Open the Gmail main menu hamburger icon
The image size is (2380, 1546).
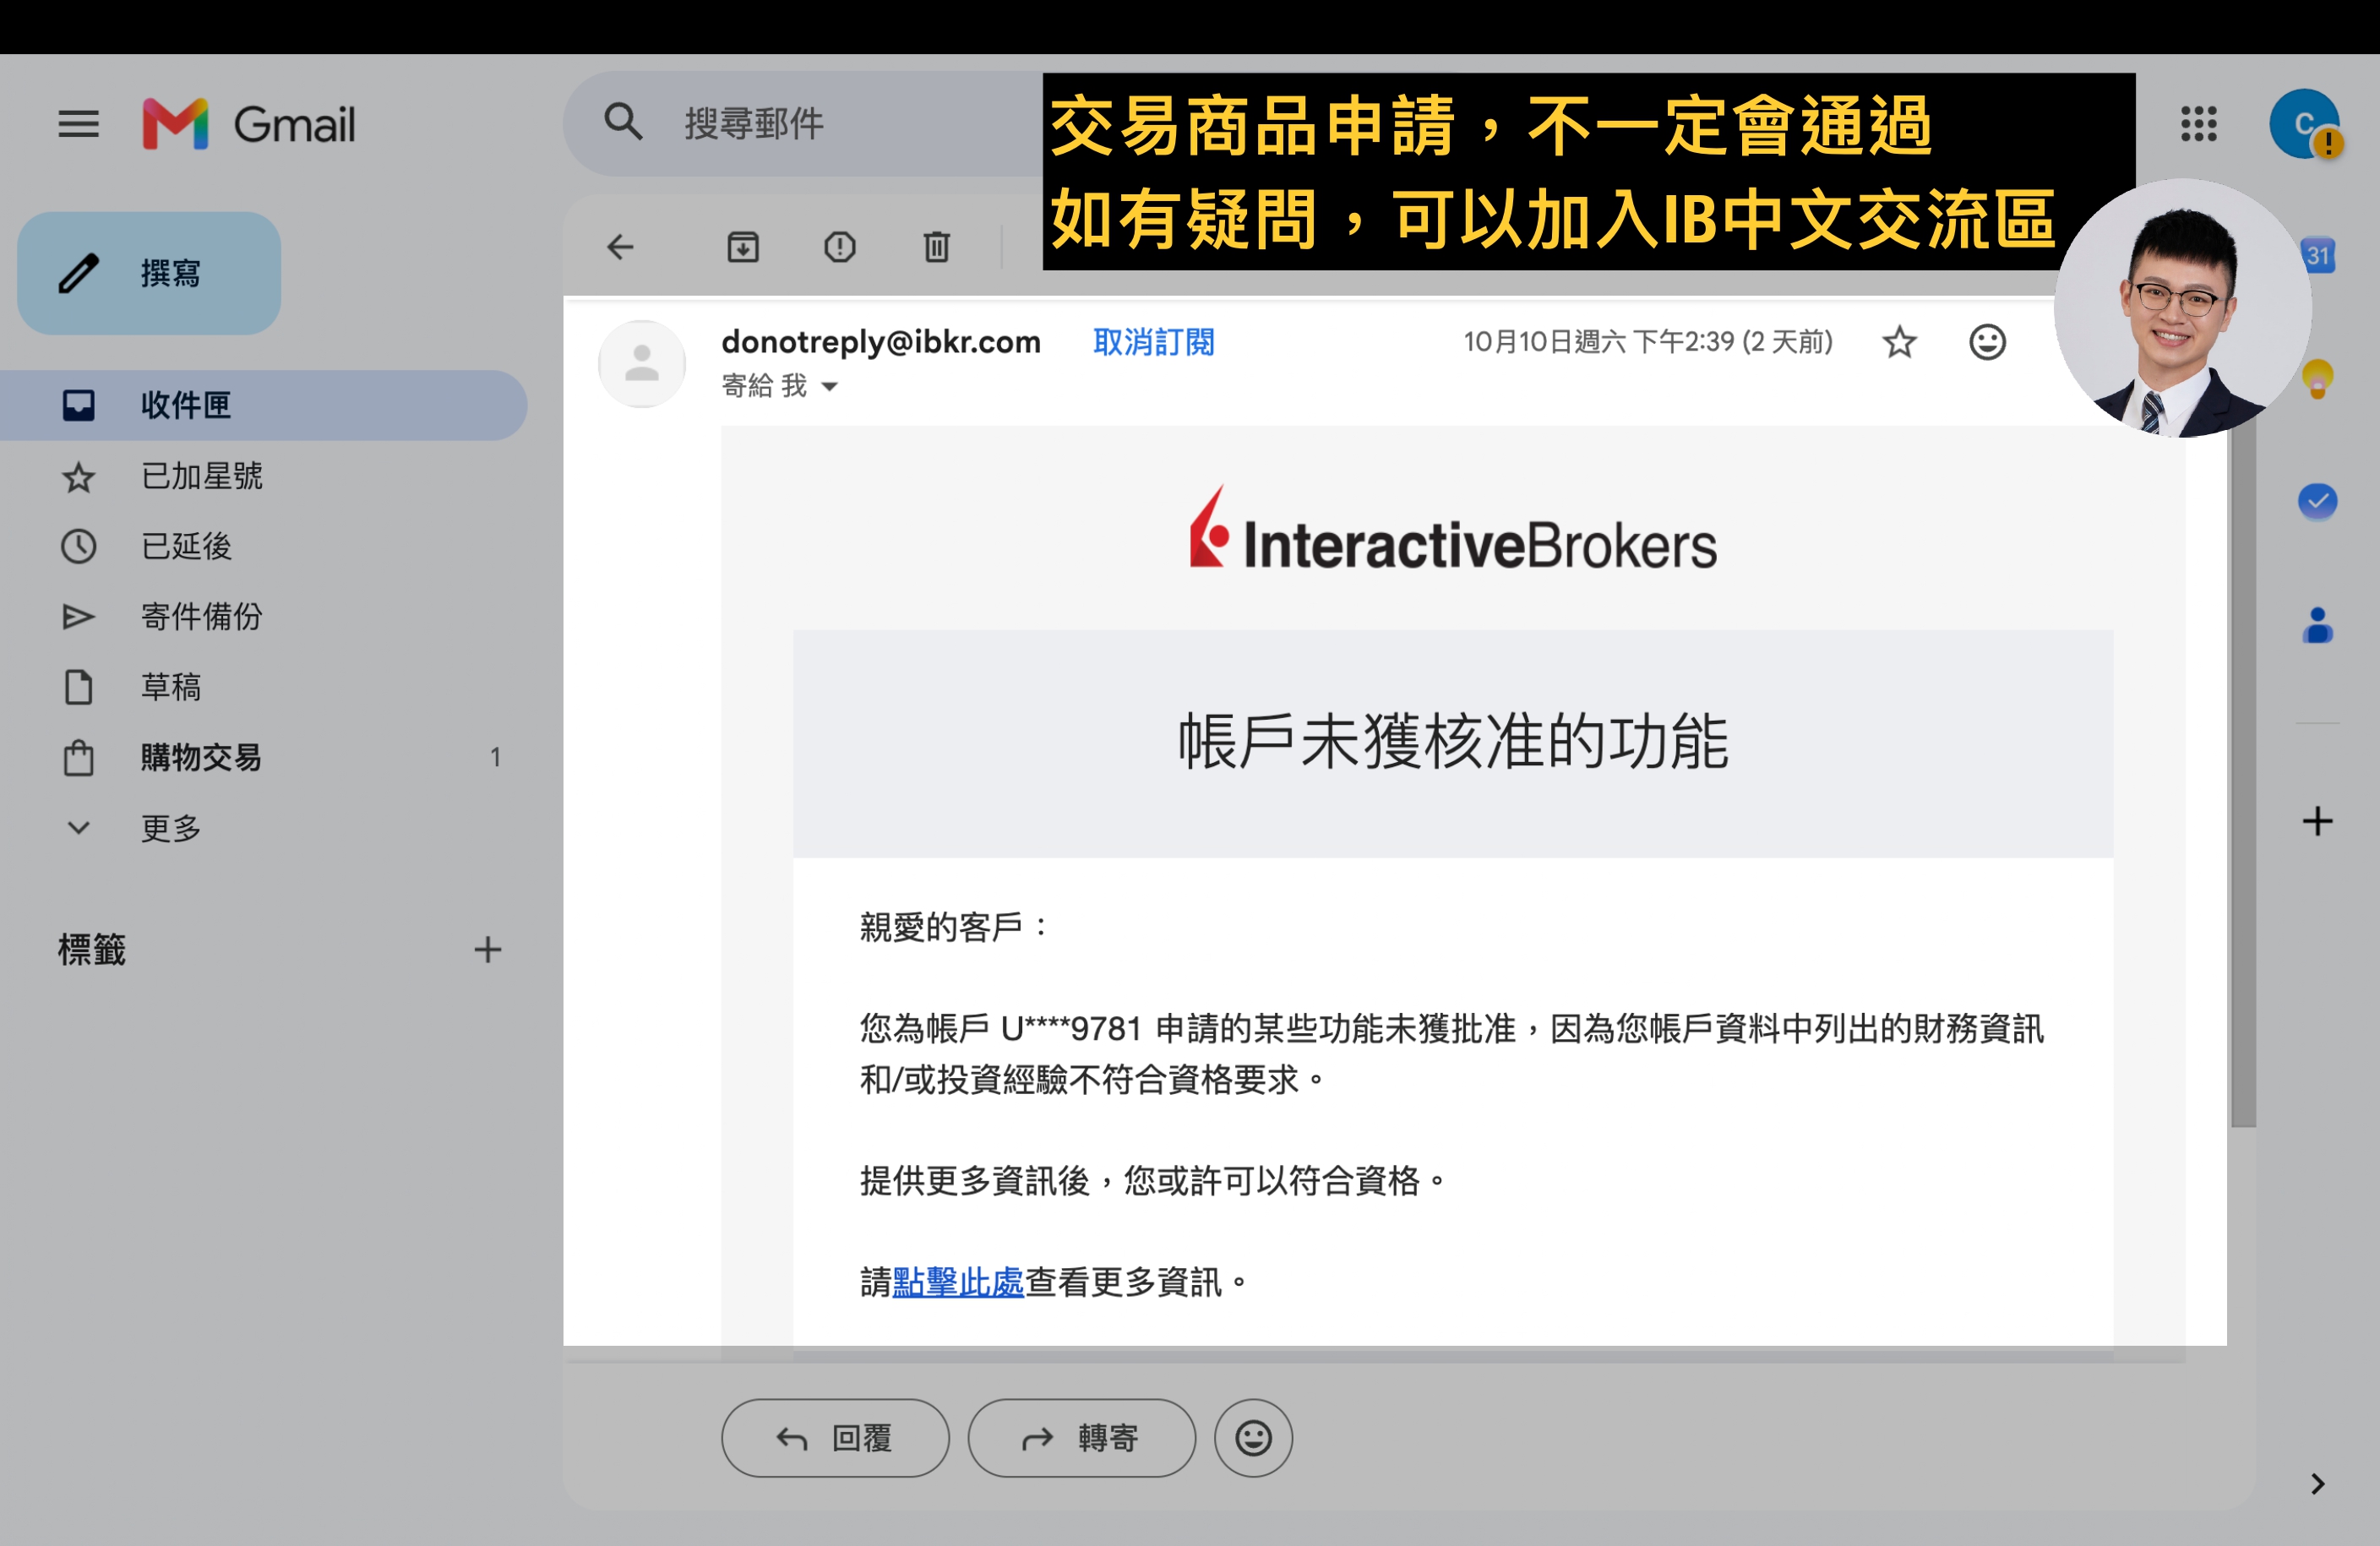(78, 125)
